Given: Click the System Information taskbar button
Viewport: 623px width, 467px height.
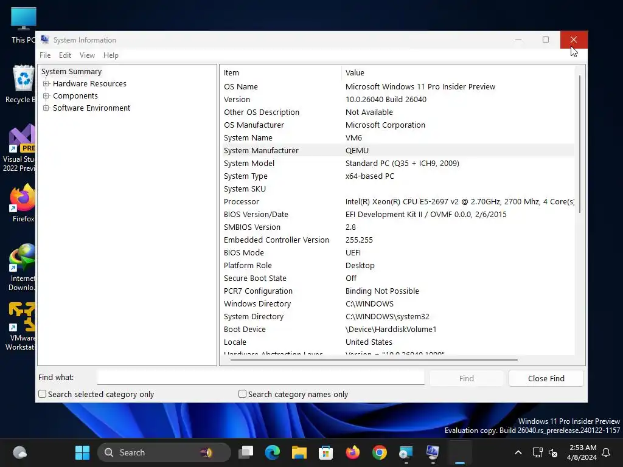Looking at the screenshot, I should point(433,452).
